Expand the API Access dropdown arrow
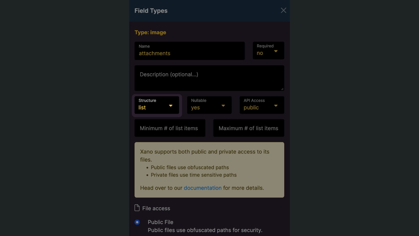This screenshot has height=236, width=419. point(276,106)
